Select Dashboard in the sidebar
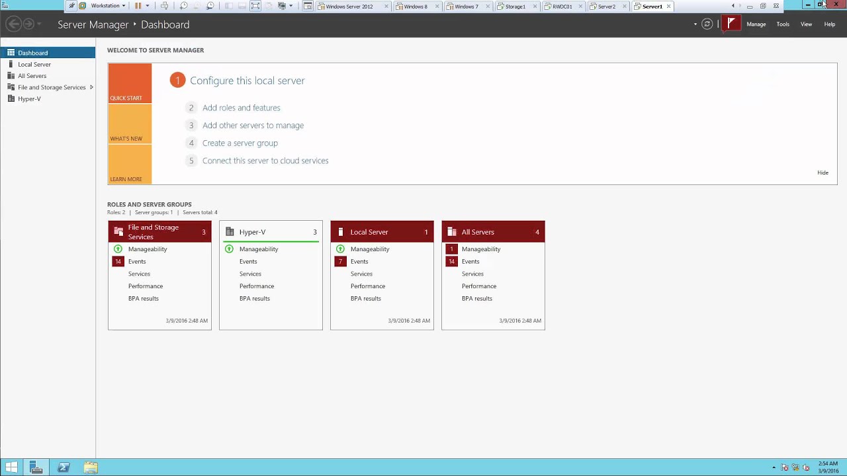Image resolution: width=847 pixels, height=476 pixels. (x=48, y=53)
